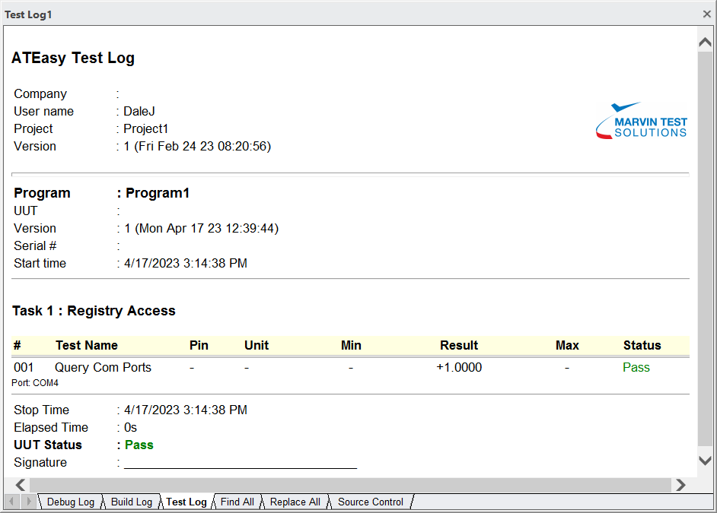This screenshot has height=513, width=717.
Task: Switch to the Source Control tab
Action: [370, 502]
